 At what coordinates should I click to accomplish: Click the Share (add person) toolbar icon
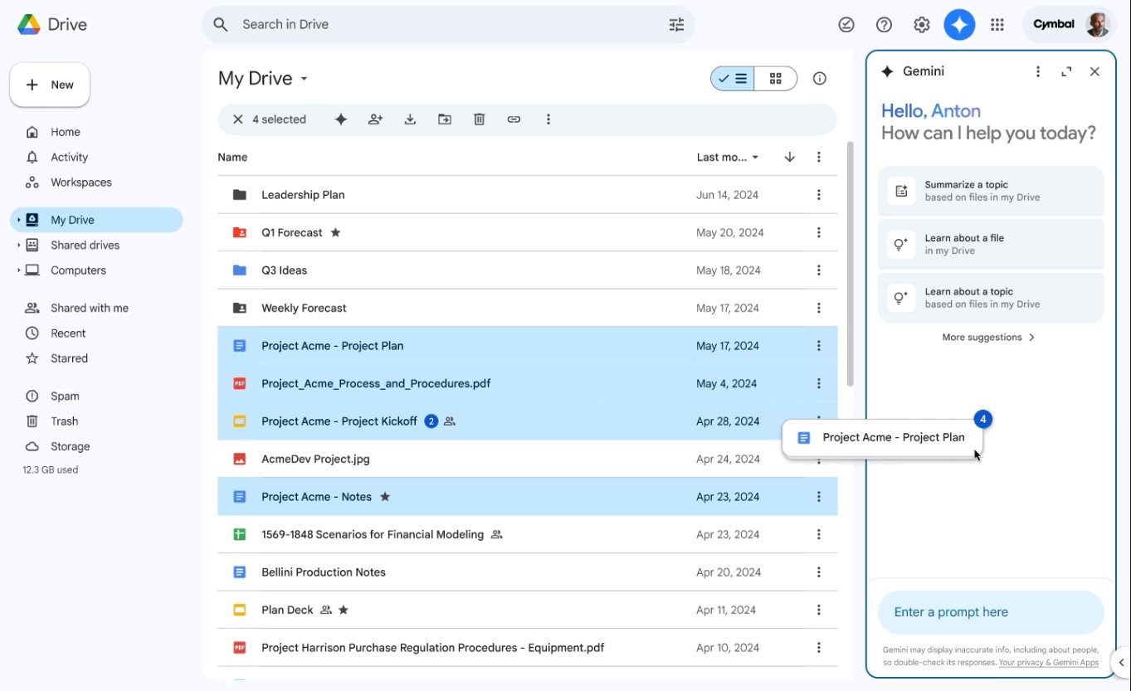point(375,119)
